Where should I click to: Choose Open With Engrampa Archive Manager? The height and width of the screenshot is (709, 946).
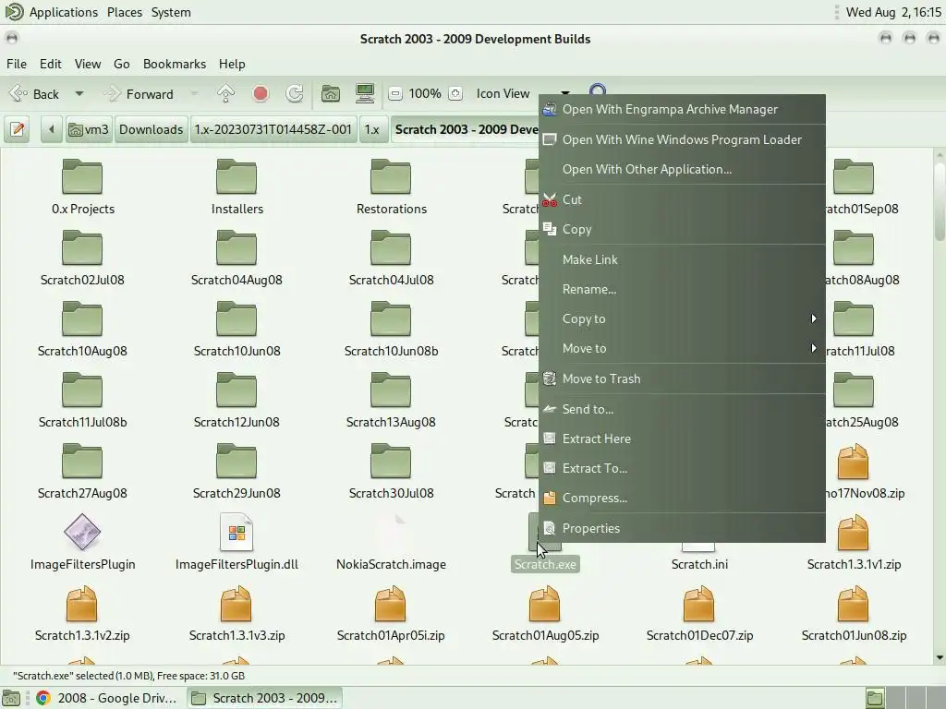click(682, 109)
